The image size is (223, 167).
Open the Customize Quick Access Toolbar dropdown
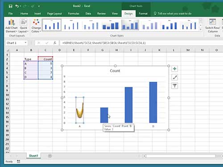click(39, 6)
